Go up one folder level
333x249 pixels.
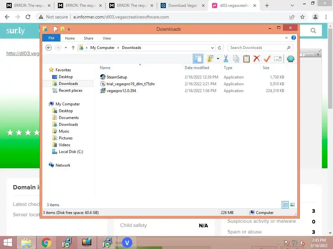tap(73, 48)
